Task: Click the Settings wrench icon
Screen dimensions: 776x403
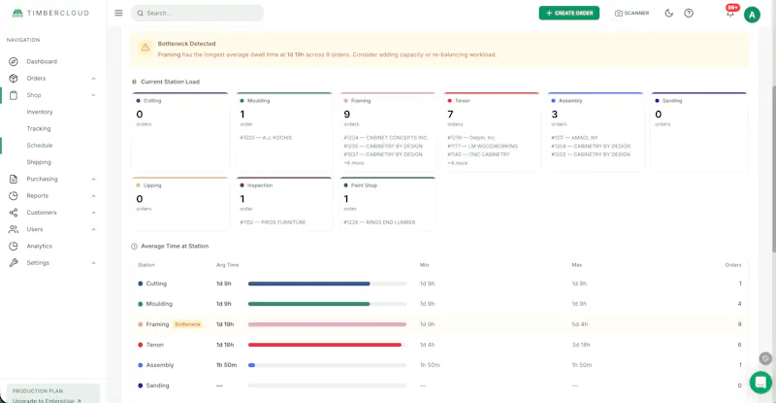Action: [14, 263]
